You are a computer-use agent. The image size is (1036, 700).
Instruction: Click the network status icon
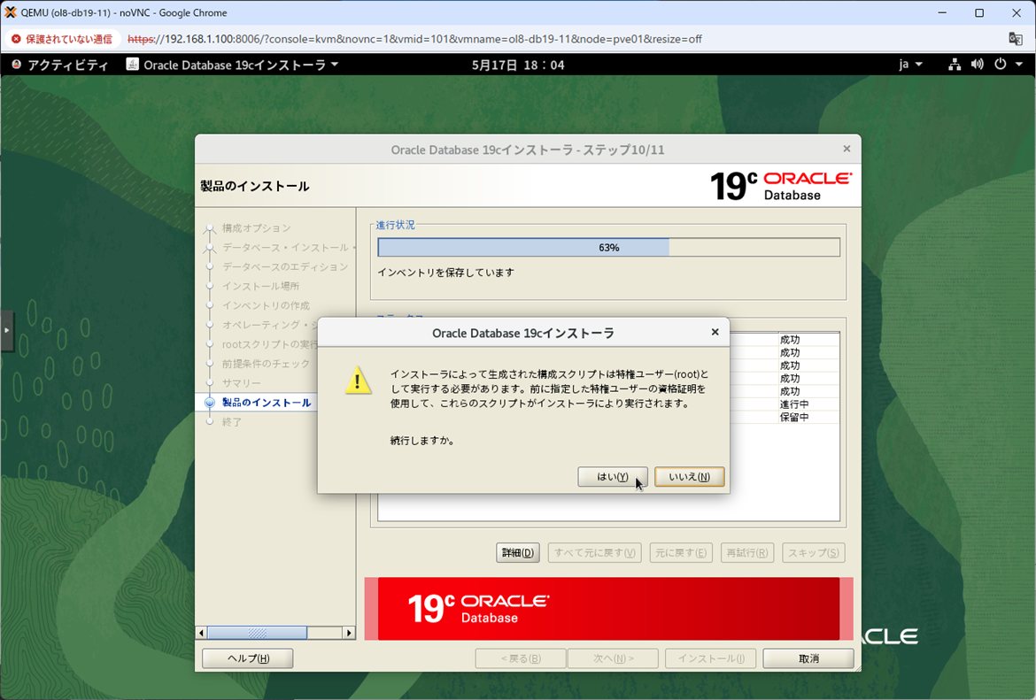[954, 64]
